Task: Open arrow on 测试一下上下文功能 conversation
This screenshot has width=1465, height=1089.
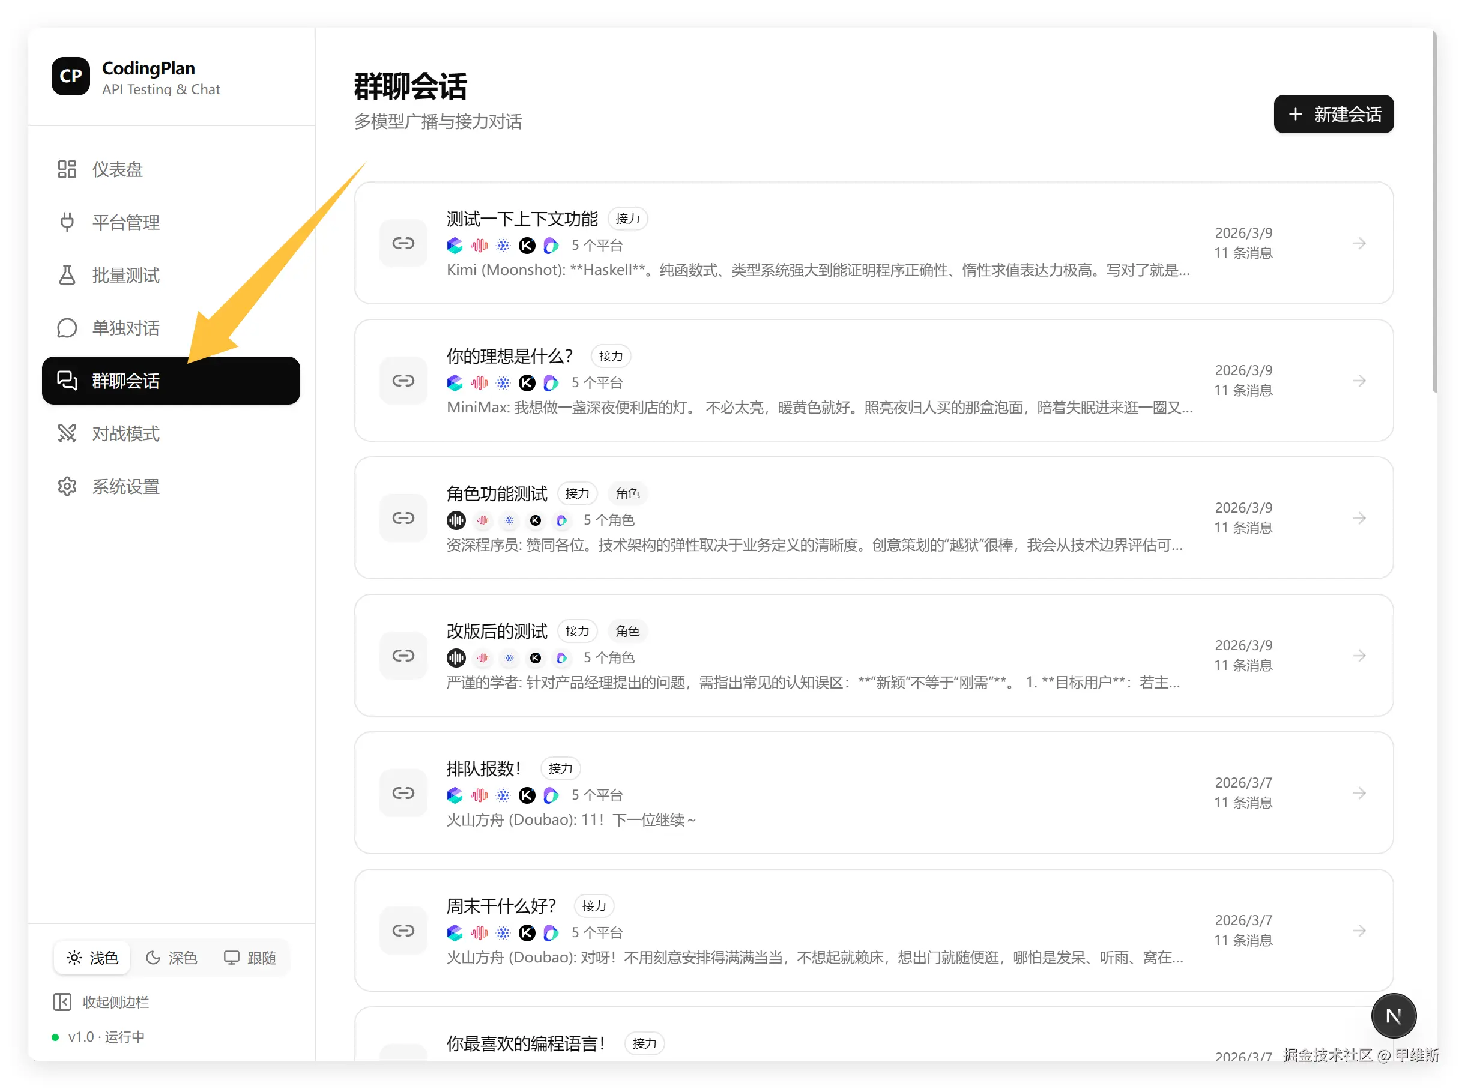Action: pyautogui.click(x=1359, y=244)
